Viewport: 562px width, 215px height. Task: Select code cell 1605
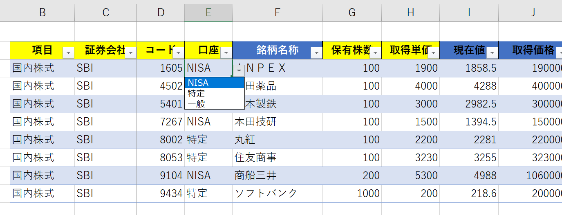[161, 68]
